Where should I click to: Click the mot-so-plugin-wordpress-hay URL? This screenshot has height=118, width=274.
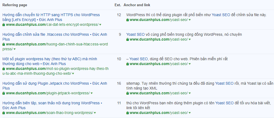(56, 71)
